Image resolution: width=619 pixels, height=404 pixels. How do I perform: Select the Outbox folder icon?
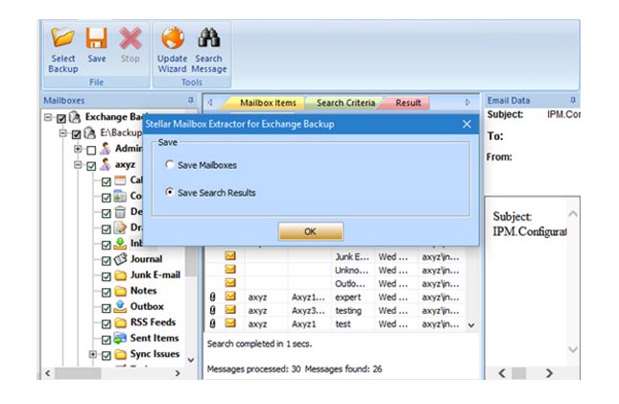pos(120,306)
